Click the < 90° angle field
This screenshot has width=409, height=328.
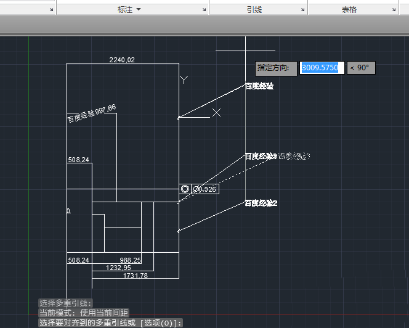[361, 68]
